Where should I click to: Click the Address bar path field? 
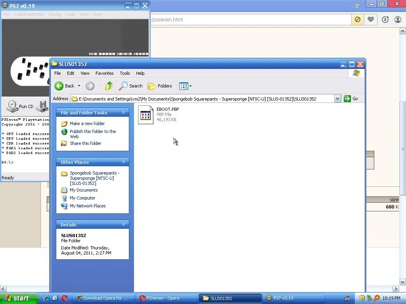click(203, 99)
